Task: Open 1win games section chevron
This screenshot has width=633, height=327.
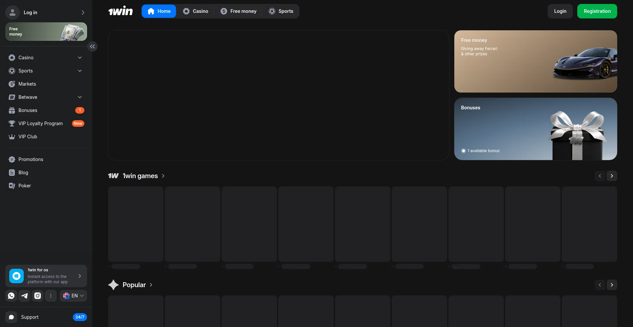Action: pos(163,176)
